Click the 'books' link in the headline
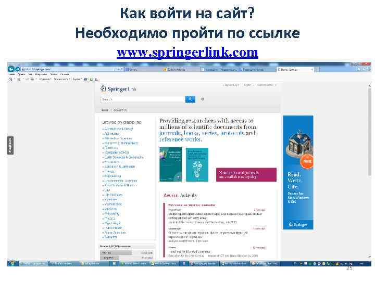375x281 pixels. [191, 133]
